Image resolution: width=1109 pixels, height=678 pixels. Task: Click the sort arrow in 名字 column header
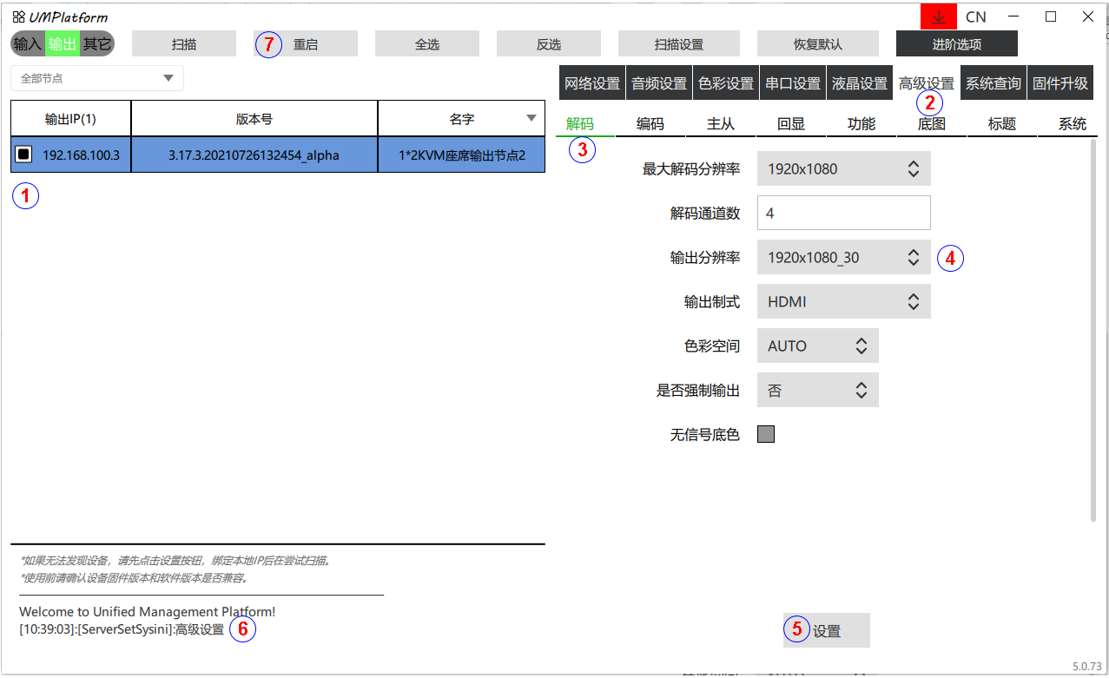point(531,119)
